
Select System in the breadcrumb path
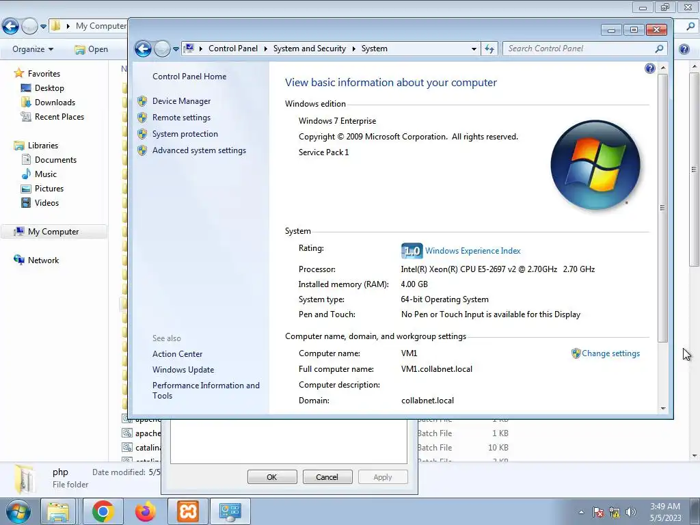374,49
